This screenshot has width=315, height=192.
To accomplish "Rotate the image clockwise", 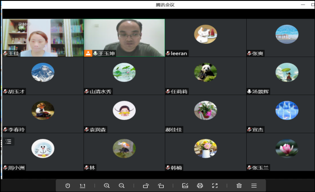I will click(x=146, y=186).
